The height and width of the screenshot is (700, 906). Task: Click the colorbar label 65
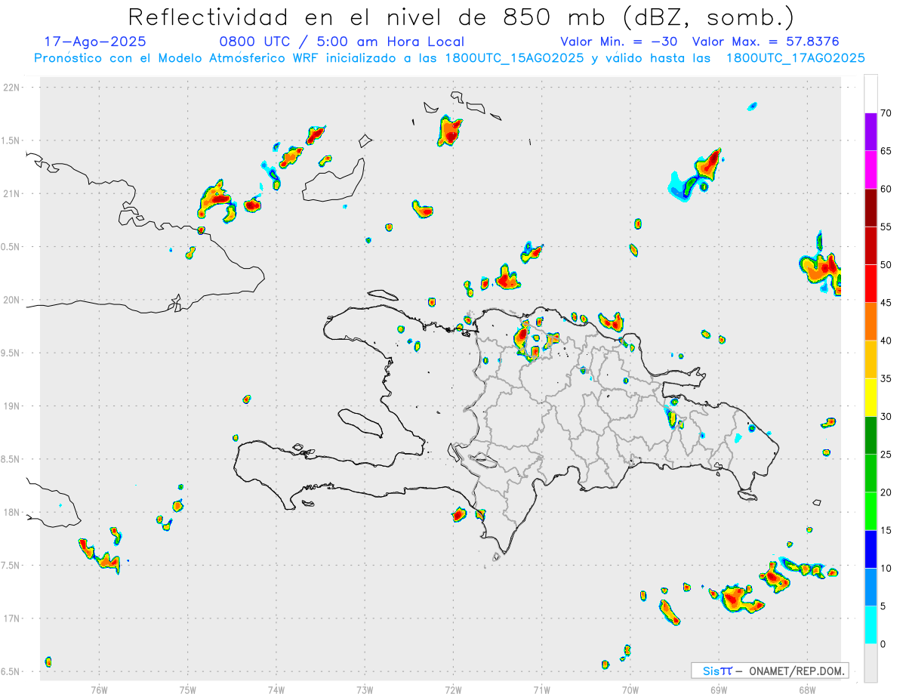point(886,151)
